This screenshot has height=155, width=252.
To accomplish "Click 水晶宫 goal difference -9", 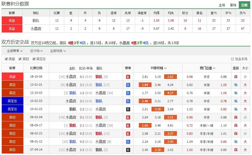I will [142, 29].
